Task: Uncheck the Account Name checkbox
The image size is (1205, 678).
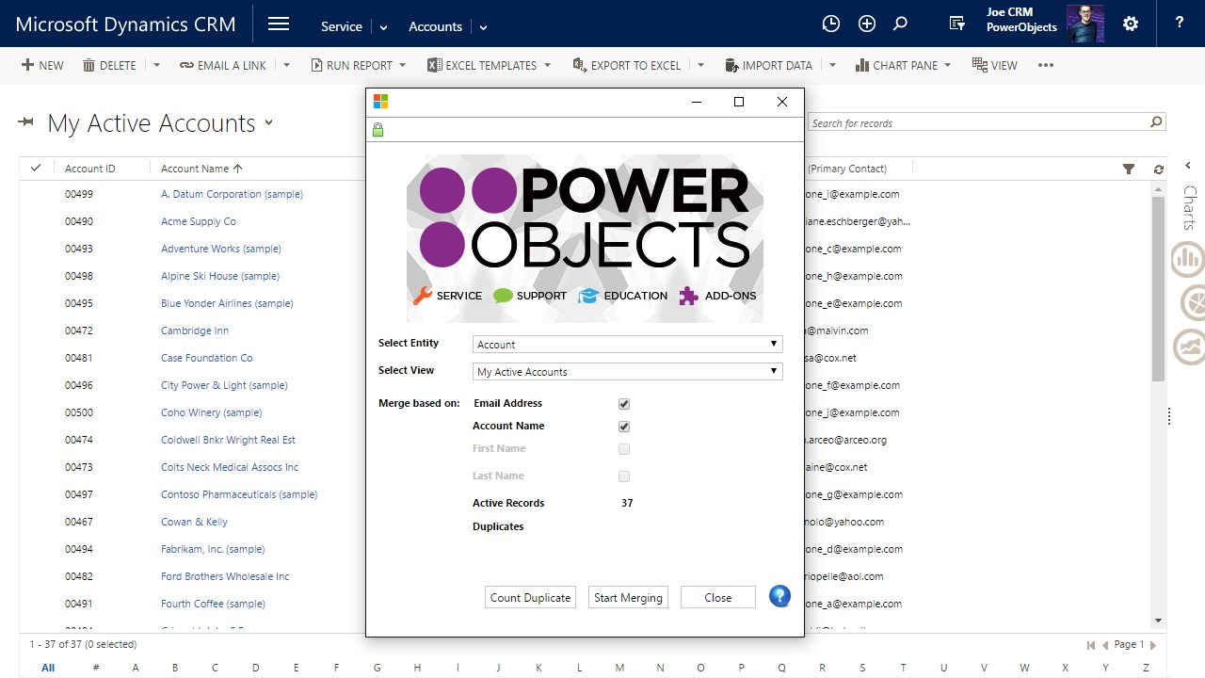Action: pyautogui.click(x=623, y=427)
